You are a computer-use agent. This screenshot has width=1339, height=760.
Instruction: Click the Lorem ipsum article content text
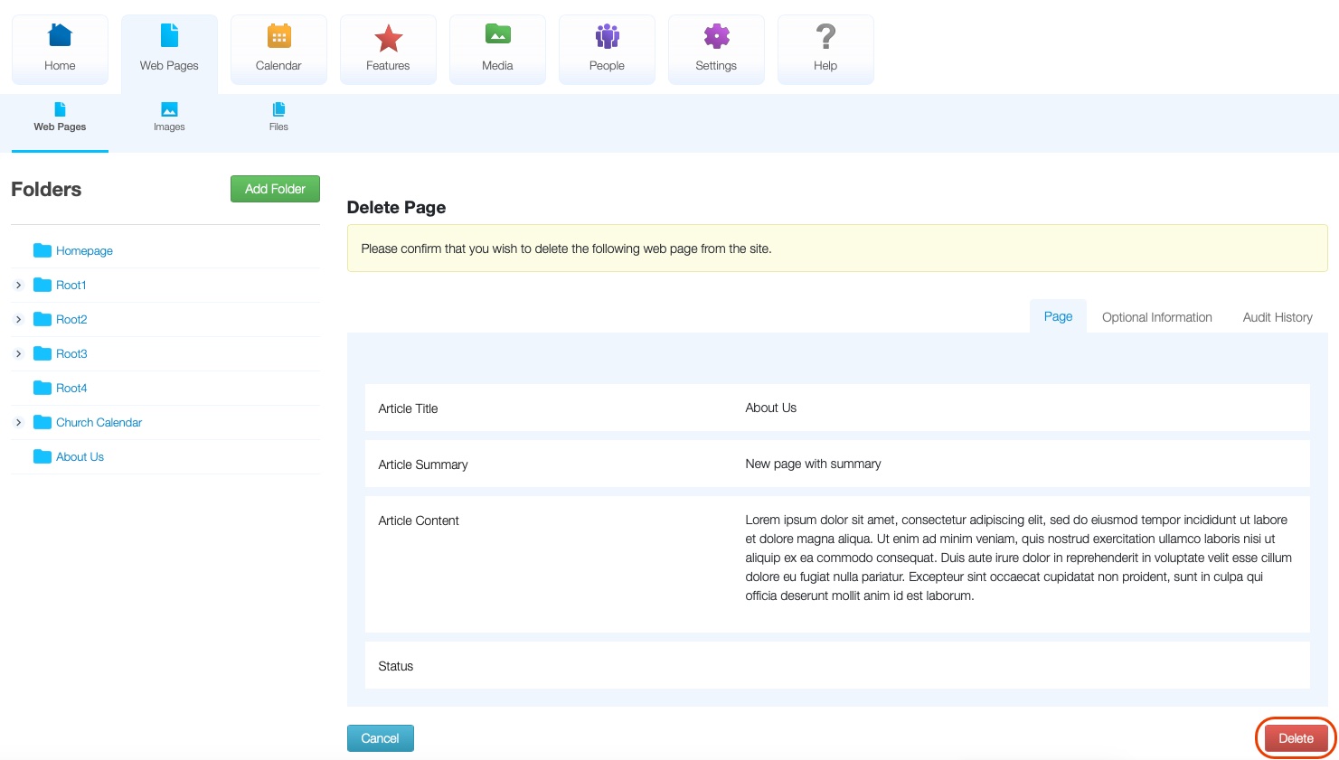(x=1018, y=558)
